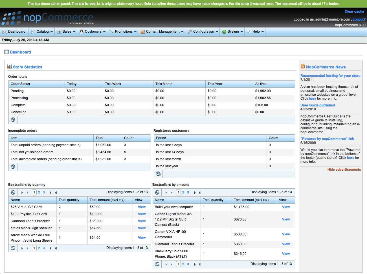
Task: View the Build your own computer bestseller
Action: tap(286, 207)
